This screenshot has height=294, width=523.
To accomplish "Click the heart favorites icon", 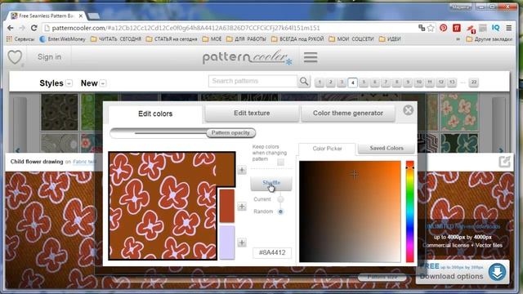I will coord(15,57).
